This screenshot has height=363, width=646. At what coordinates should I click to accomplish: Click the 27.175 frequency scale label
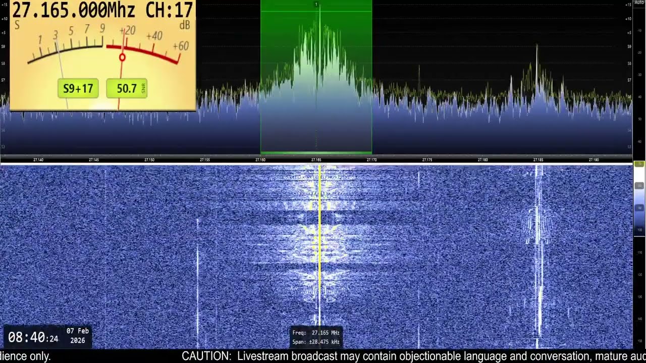[427, 160]
